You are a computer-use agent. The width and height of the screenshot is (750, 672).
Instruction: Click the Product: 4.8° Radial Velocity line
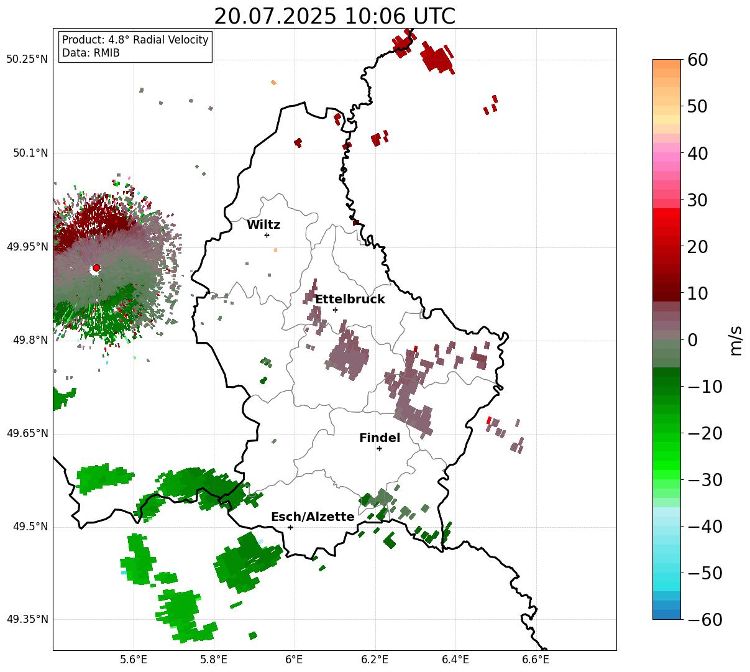click(135, 40)
